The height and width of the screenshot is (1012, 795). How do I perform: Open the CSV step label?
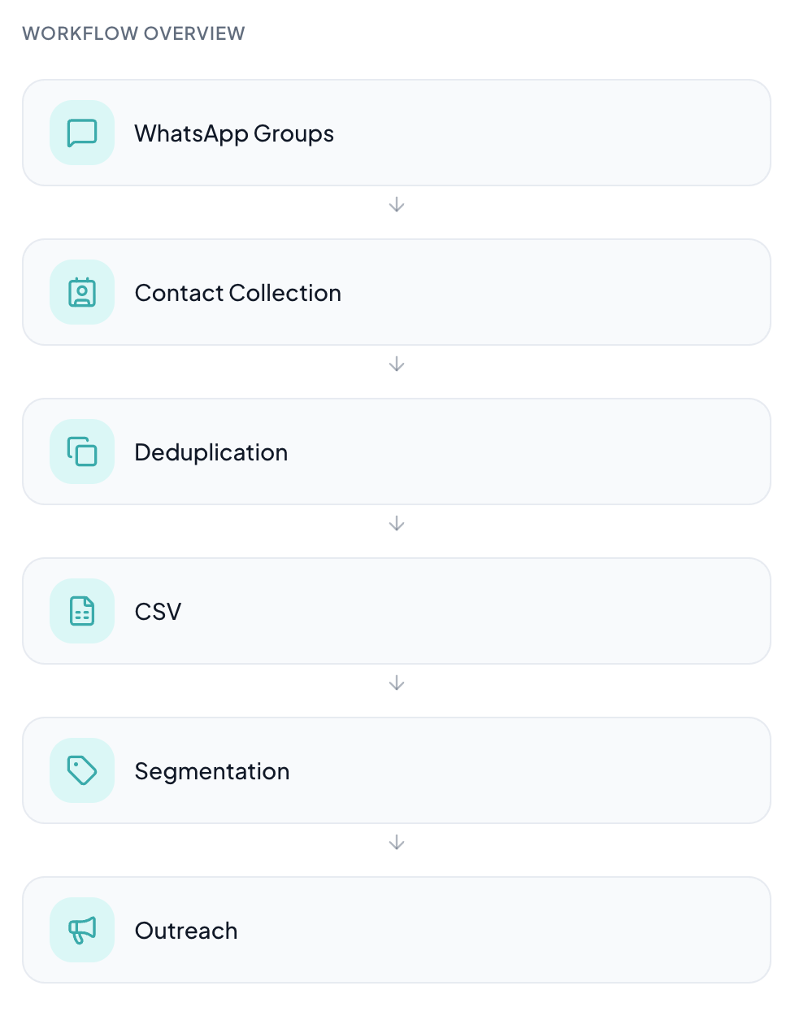tap(159, 612)
